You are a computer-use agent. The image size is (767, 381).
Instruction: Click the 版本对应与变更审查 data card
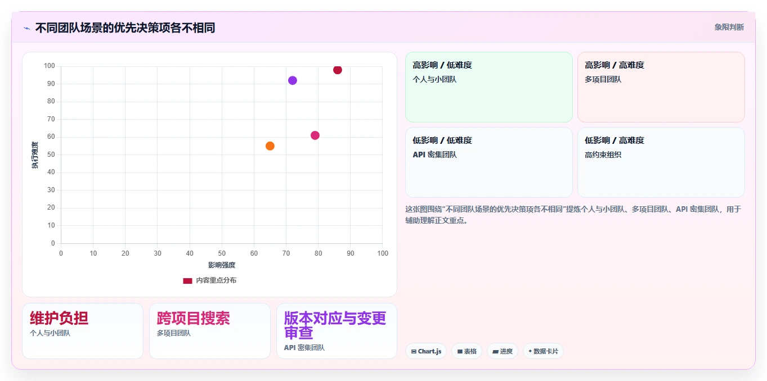[x=337, y=331]
